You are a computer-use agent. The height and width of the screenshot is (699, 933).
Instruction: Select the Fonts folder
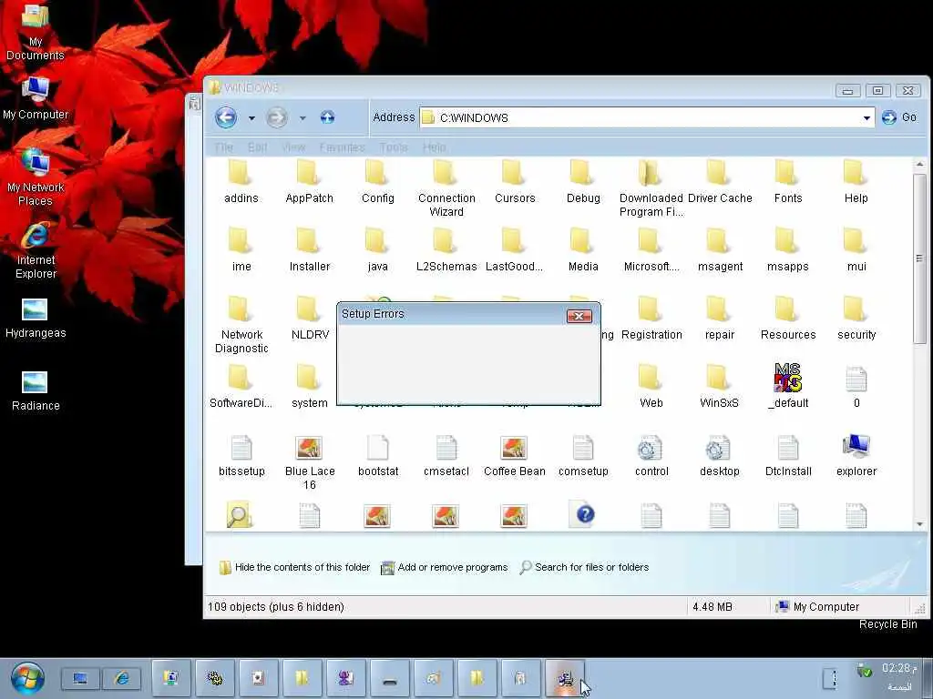(788, 182)
